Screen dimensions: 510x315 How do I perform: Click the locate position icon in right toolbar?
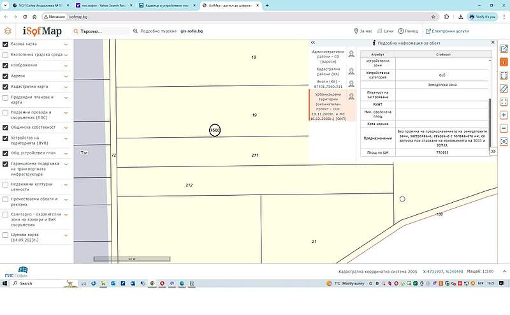click(x=504, y=142)
